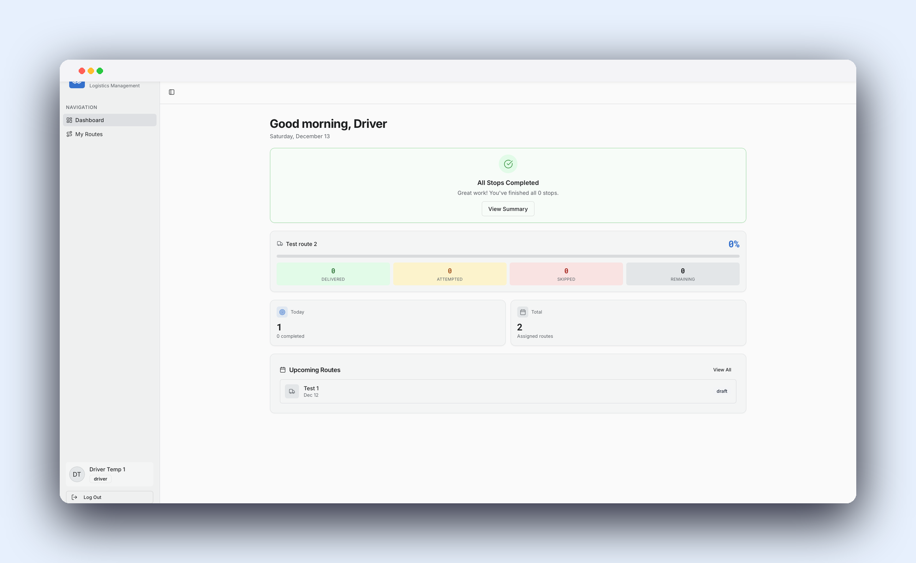This screenshot has height=563, width=916.
Task: Click Good morning, Driver heading
Action: click(x=328, y=124)
